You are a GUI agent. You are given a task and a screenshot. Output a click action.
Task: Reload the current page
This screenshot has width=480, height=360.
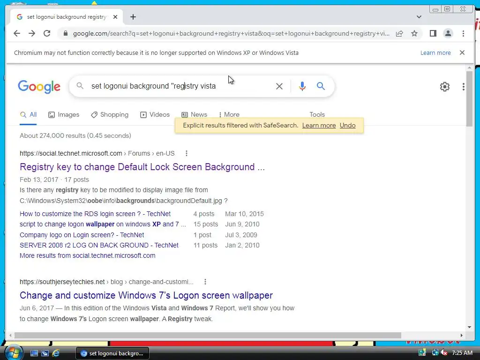pyautogui.click(x=47, y=33)
